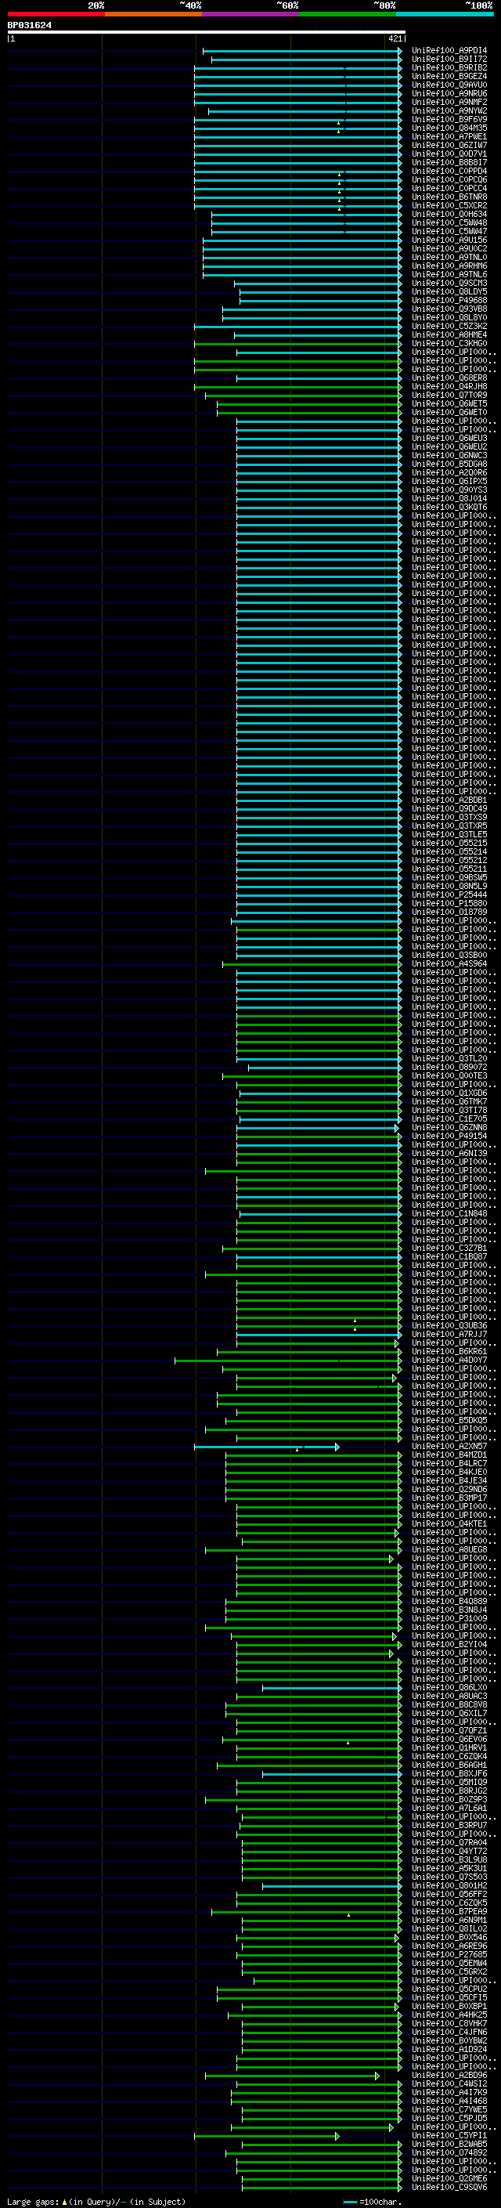
Task: Click subject label UniRef100_A9NYW2
Action: pos(449,110)
